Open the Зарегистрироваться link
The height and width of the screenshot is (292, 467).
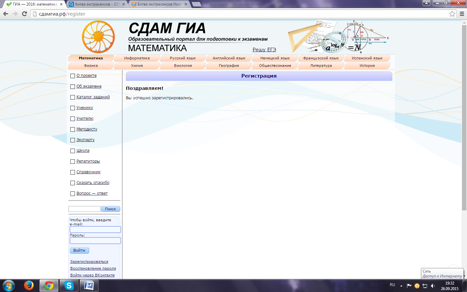pos(89,262)
